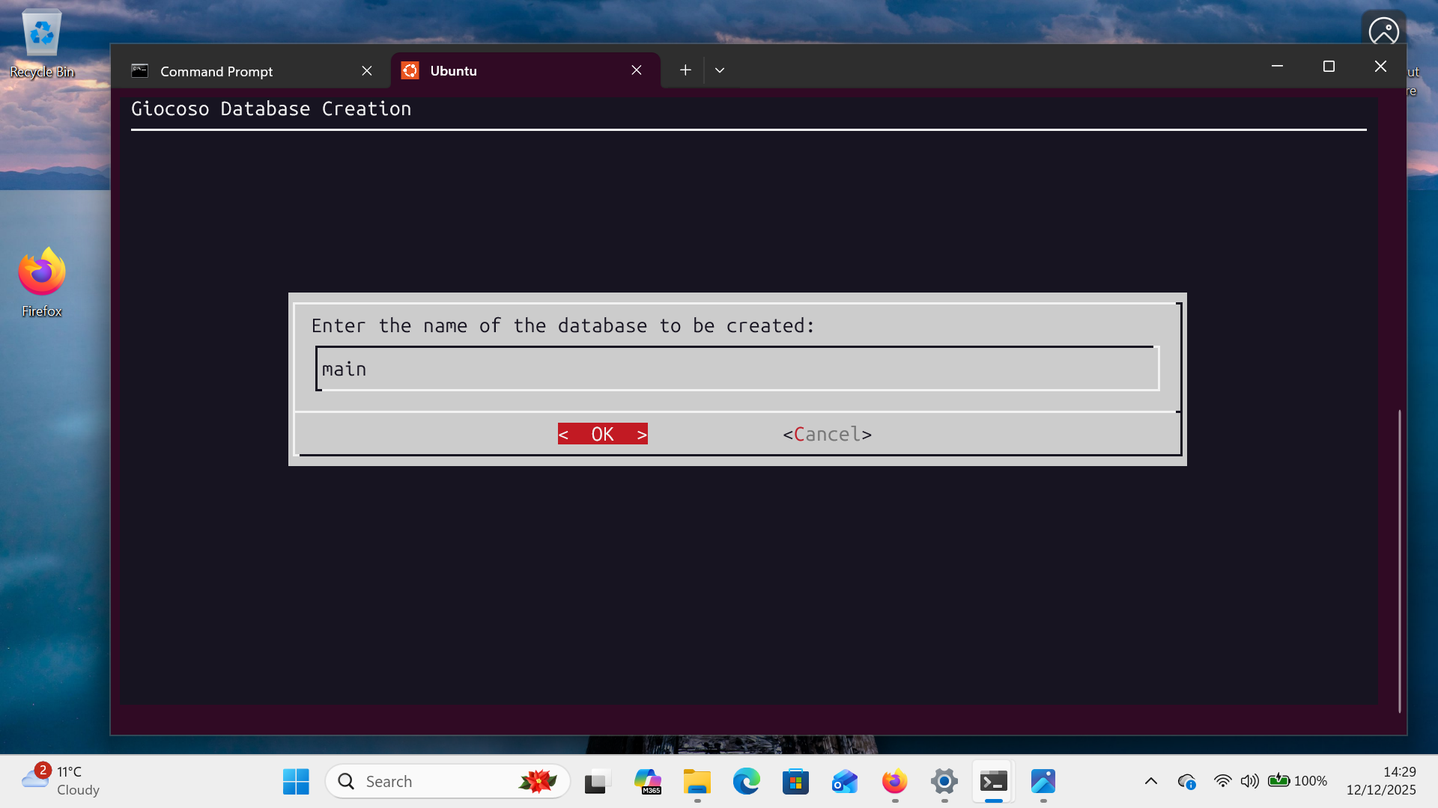Open the Recycle Bin
Screen dimensions: 1438x808
pos(41,33)
